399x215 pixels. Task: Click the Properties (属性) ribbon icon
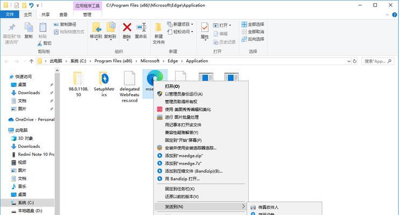205,27
